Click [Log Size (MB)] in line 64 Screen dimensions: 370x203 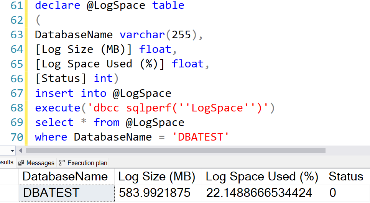pyautogui.click(x=84, y=49)
